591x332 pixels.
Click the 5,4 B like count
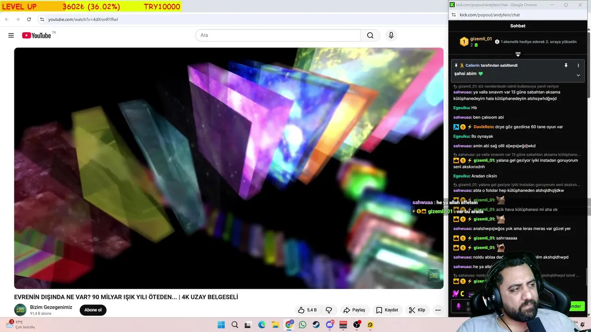point(312,310)
